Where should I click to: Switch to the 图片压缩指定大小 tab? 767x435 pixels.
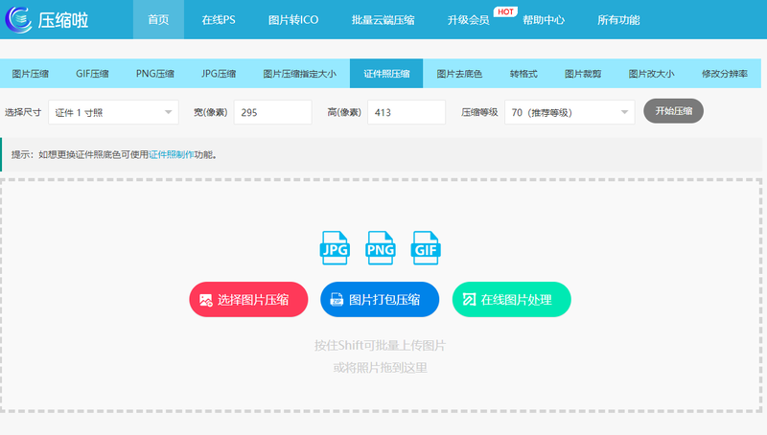pyautogui.click(x=299, y=74)
